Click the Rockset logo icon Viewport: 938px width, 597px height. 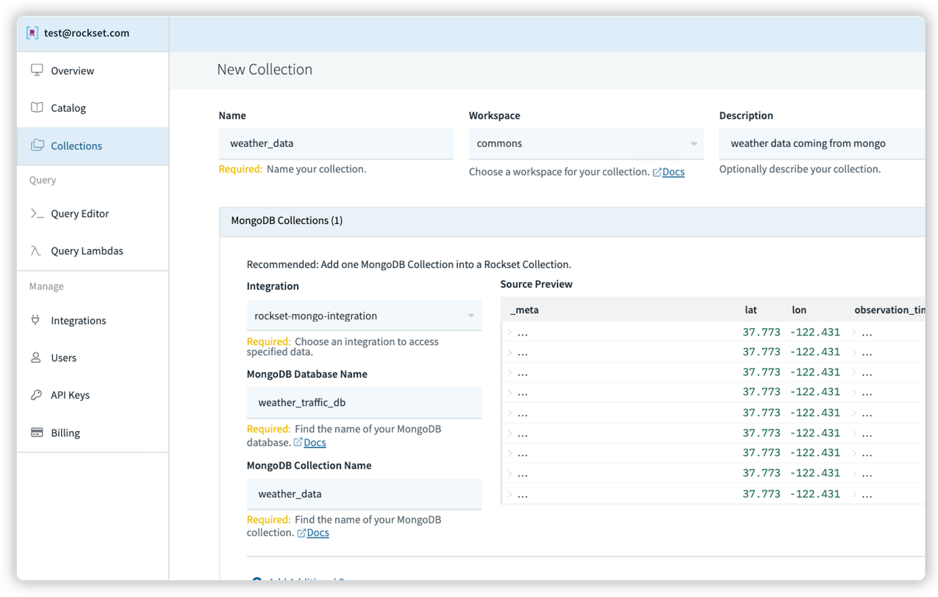pyautogui.click(x=32, y=33)
